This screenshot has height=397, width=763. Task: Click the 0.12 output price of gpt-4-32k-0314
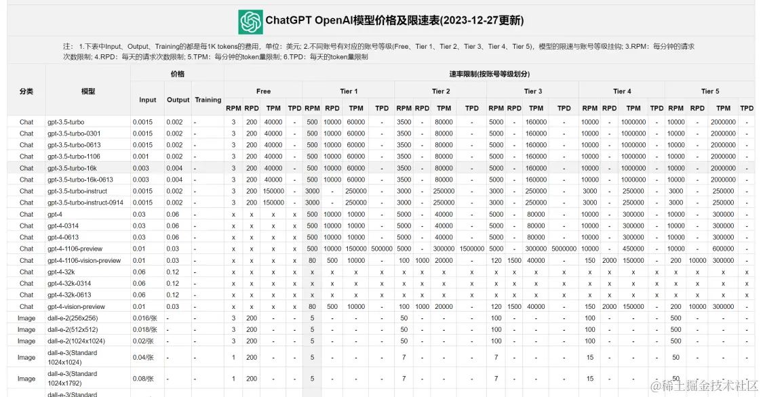click(173, 283)
